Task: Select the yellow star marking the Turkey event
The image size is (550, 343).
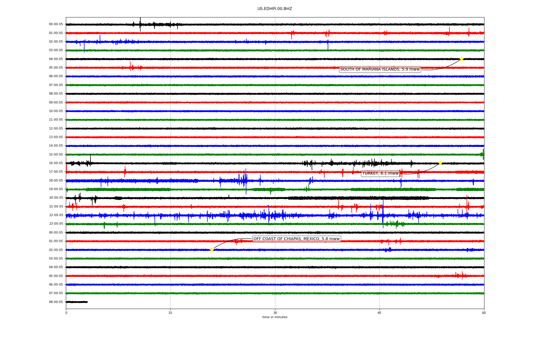Action: click(440, 163)
